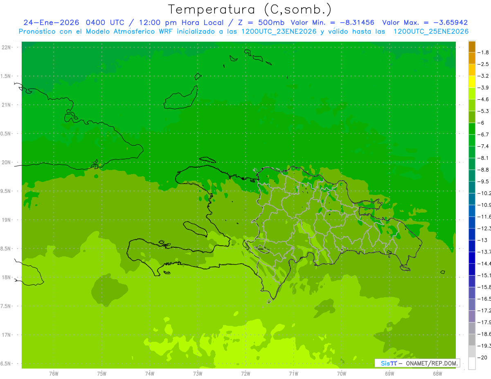This screenshot has height=379, width=491.
Task: Click the "72W" longitude label
Action: 245,373
